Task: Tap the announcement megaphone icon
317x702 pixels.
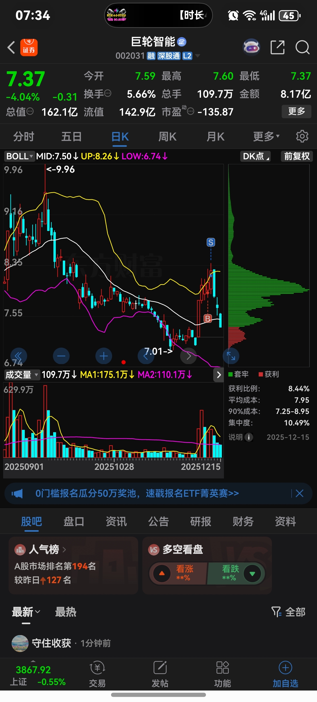Action: [17, 493]
